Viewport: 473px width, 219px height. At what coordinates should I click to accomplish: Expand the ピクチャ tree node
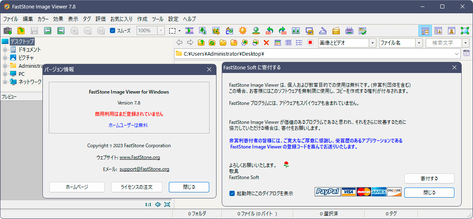tap(5, 58)
